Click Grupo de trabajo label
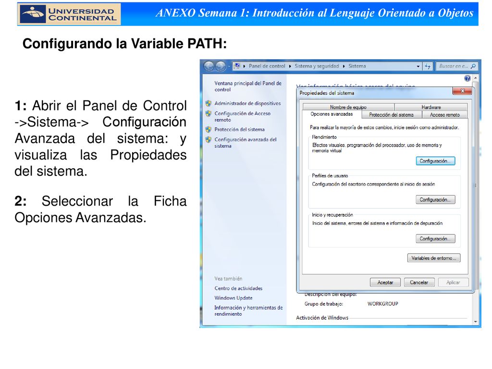The height and width of the screenshot is (369, 492). click(323, 304)
